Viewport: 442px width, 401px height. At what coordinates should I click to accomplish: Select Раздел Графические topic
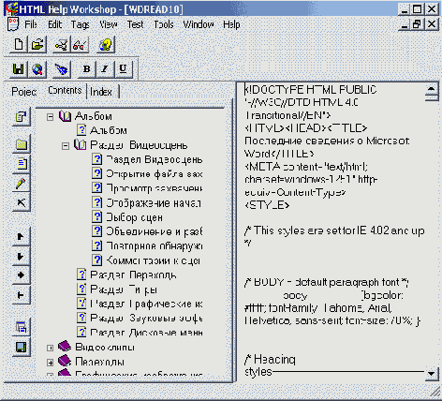click(x=146, y=304)
